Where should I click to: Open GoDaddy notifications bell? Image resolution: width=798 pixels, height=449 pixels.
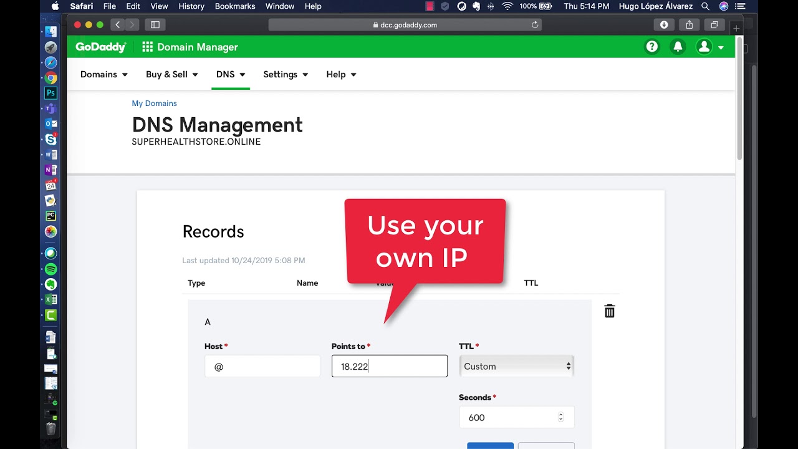[678, 47]
